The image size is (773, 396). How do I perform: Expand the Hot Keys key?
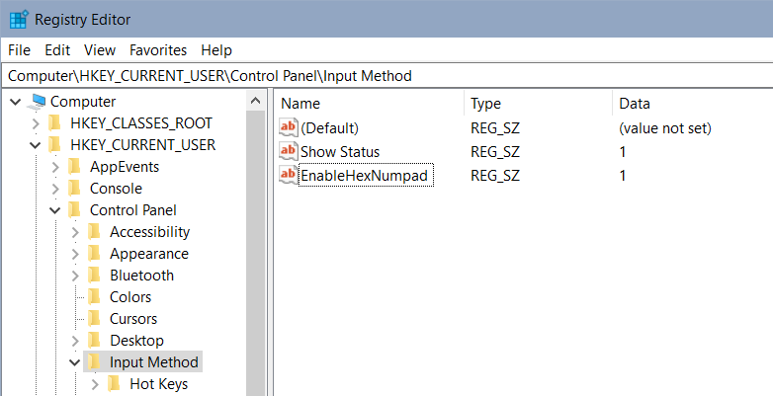(x=95, y=384)
